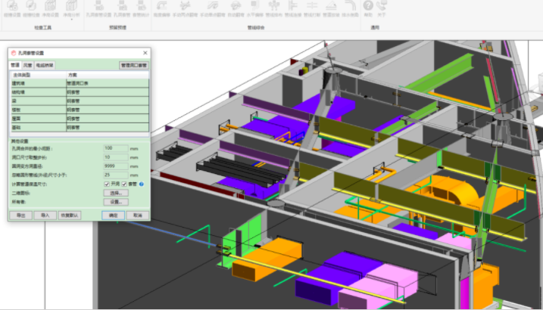The height and width of the screenshot is (310, 543).
Task: Click the help icon in the ribbon
Action: click(368, 8)
